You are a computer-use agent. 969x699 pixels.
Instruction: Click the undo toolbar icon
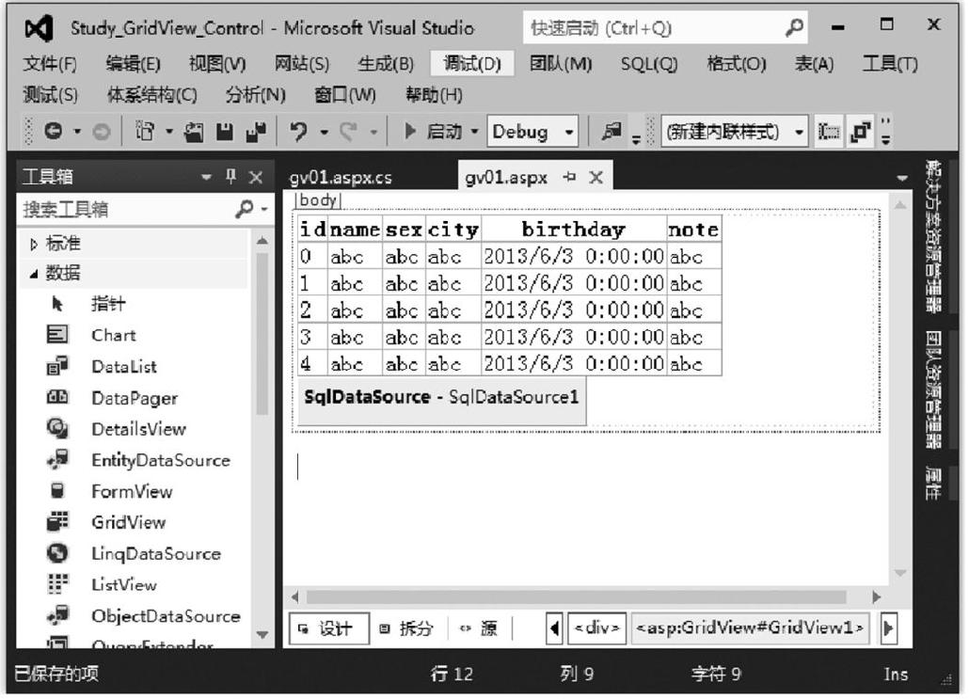click(x=298, y=132)
